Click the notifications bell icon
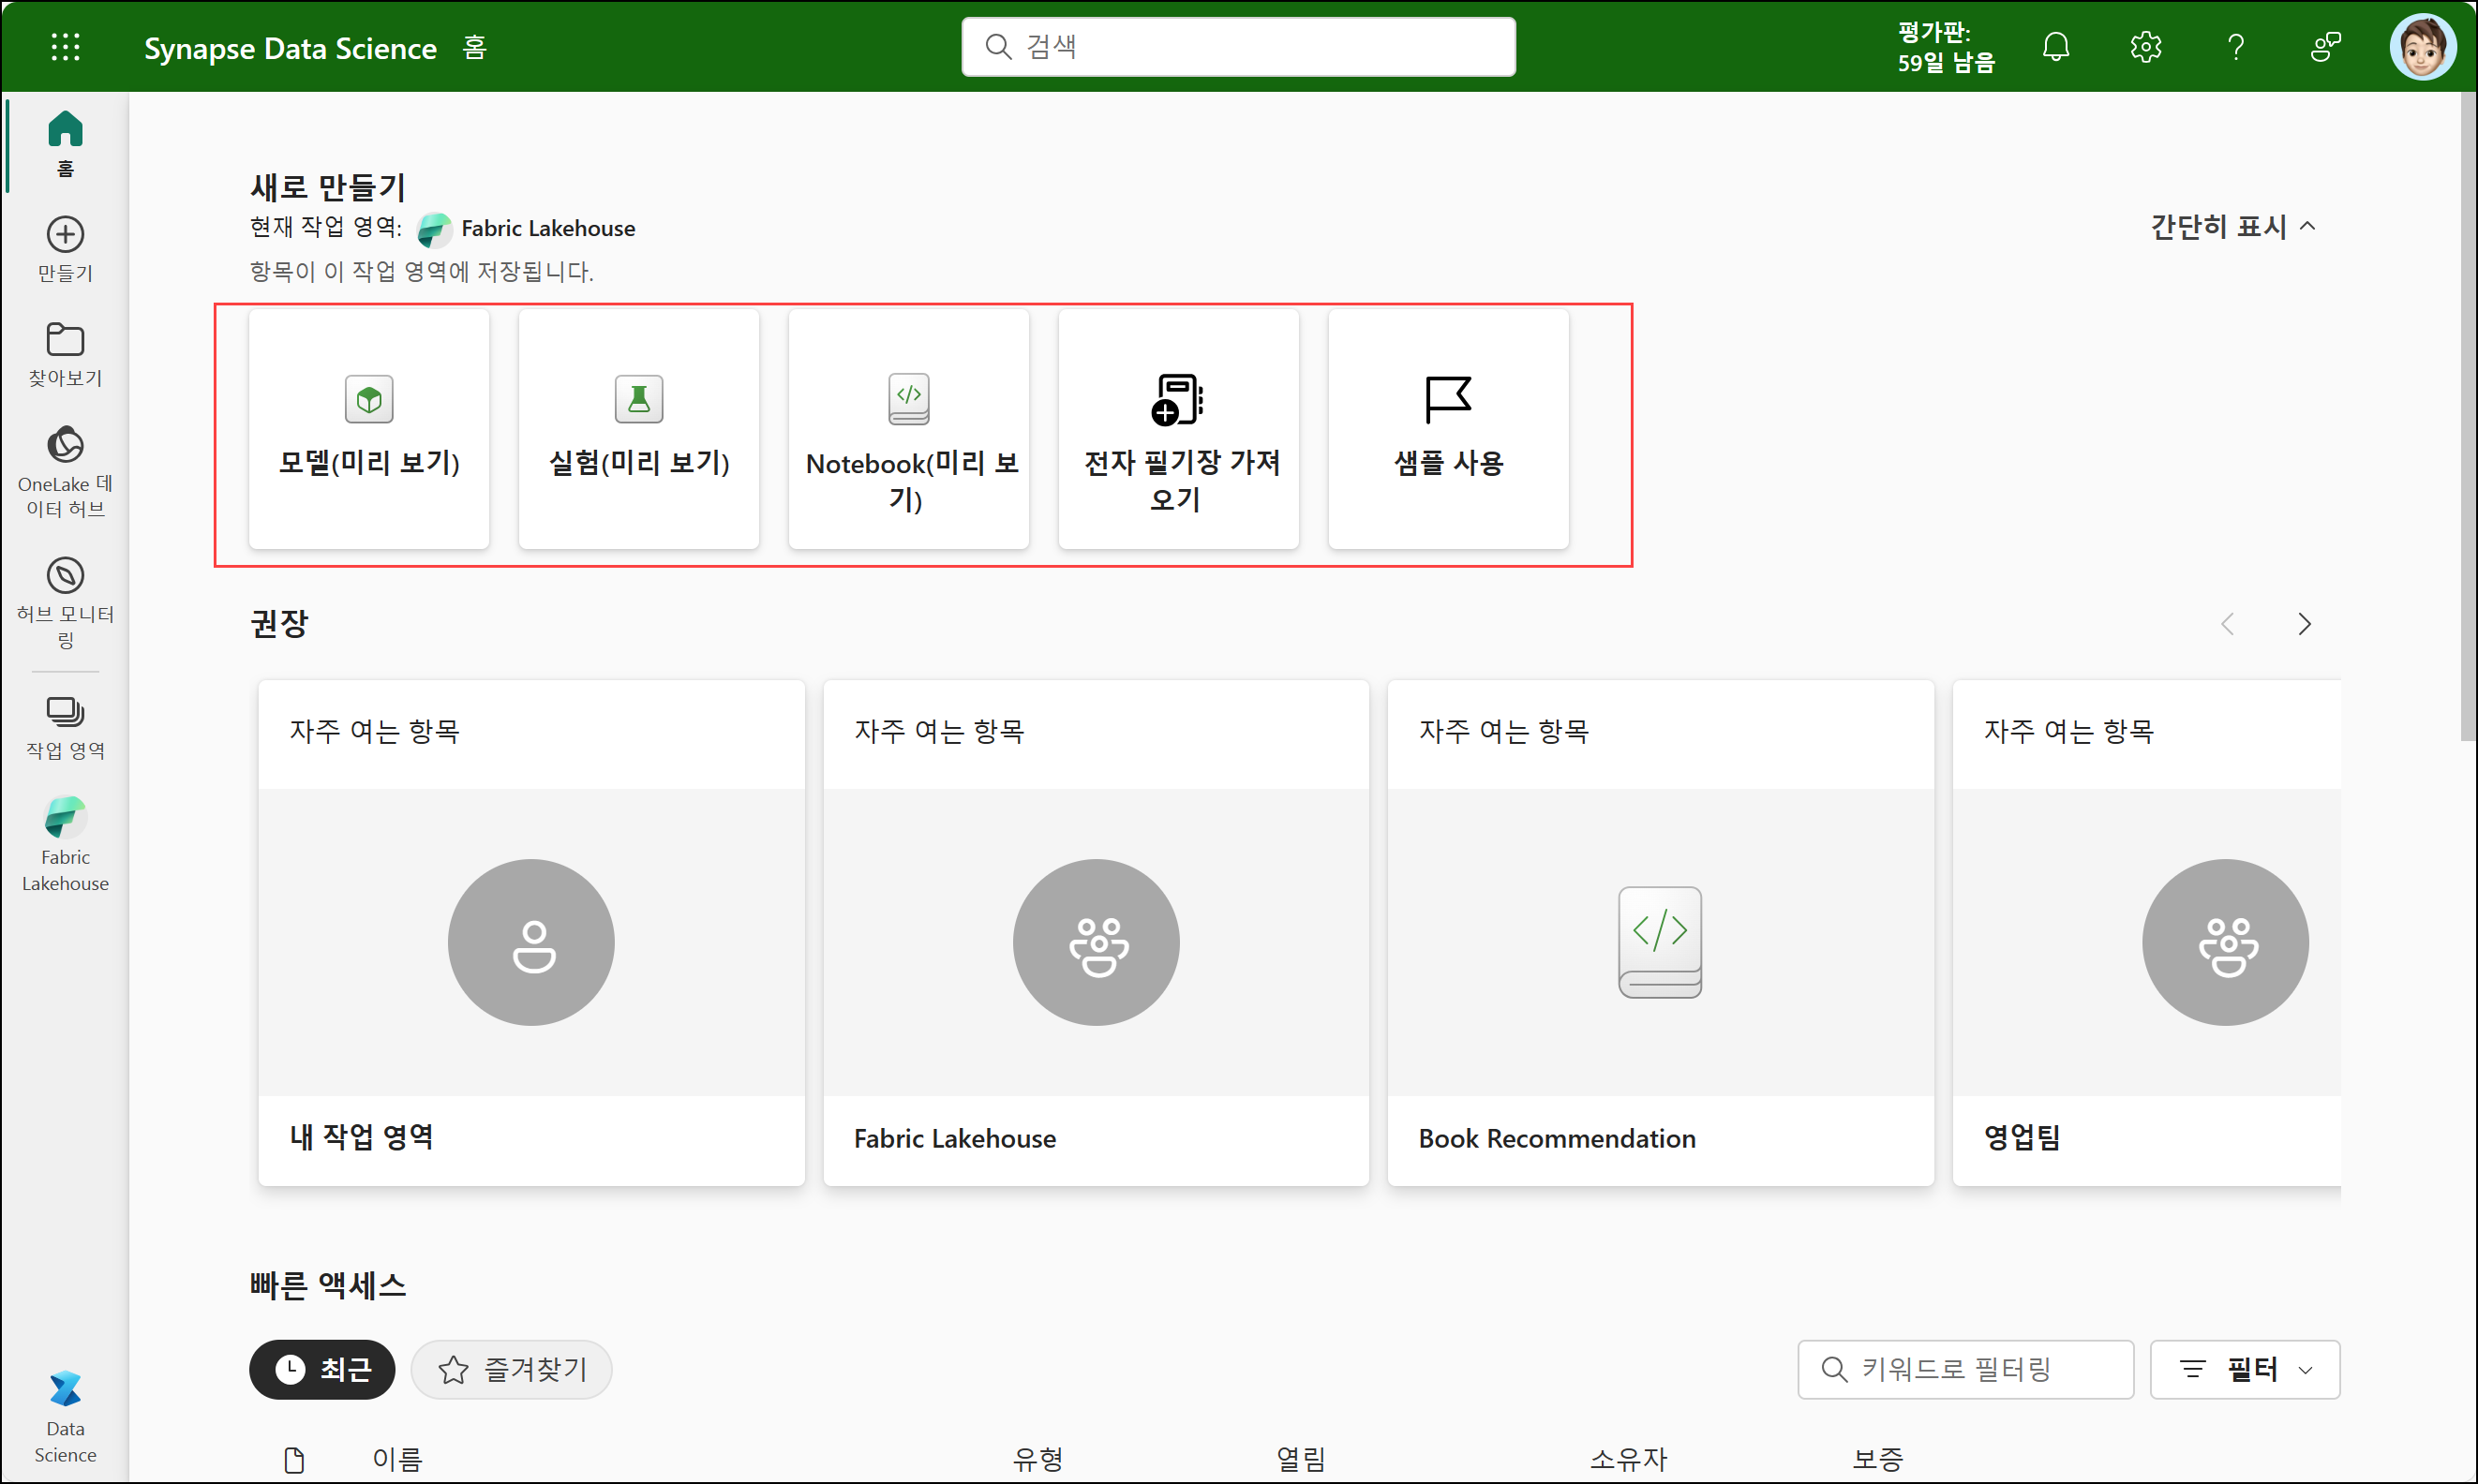Viewport: 2478px width, 1484px height. pyautogui.click(x=2054, y=47)
